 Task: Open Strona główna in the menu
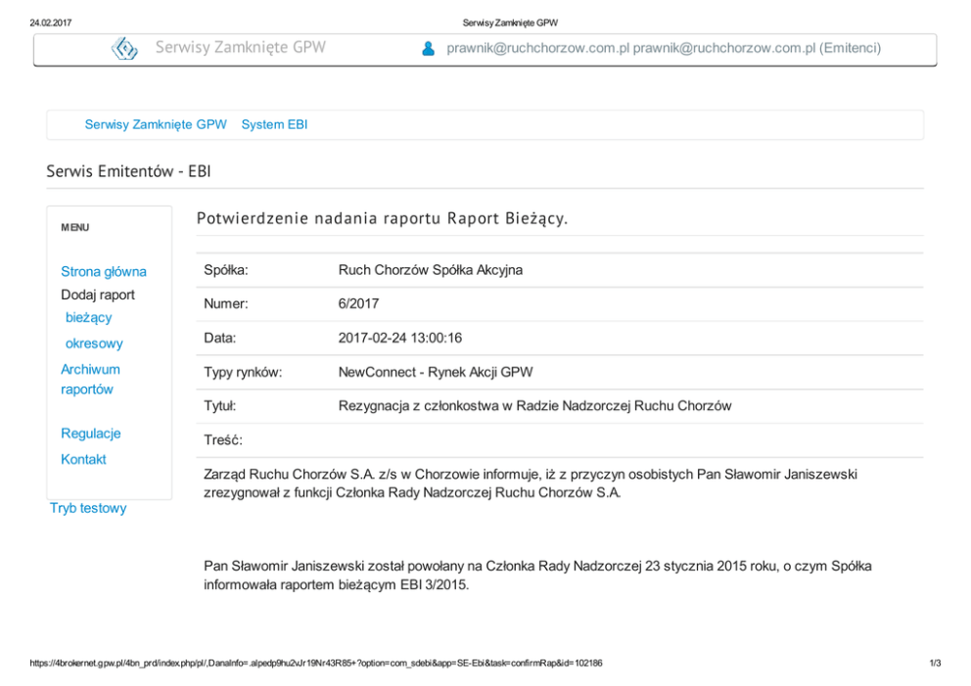click(104, 271)
